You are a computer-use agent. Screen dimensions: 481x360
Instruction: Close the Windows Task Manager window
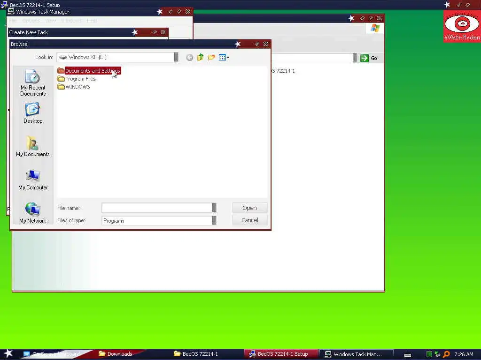coord(188,12)
